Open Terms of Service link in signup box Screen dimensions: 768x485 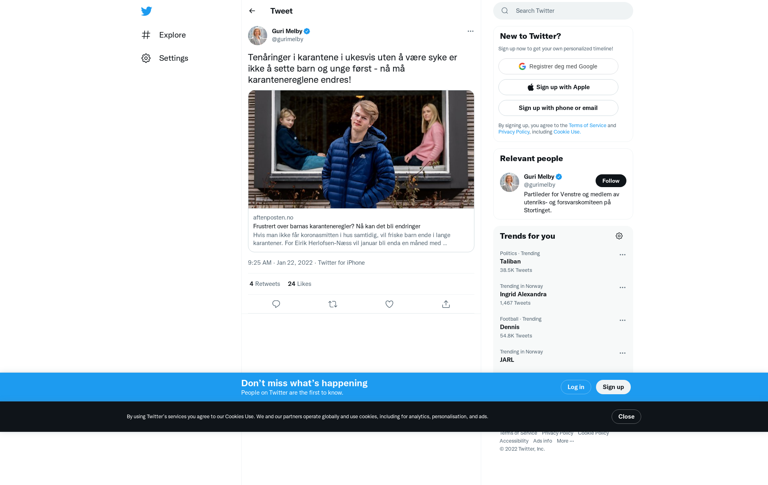pyautogui.click(x=587, y=125)
